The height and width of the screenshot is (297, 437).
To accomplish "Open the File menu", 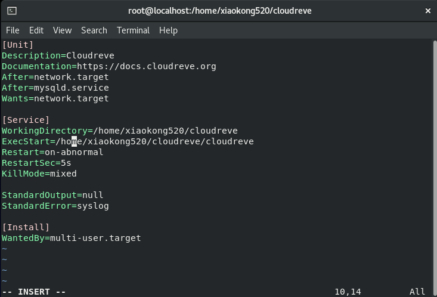I will pos(13,30).
